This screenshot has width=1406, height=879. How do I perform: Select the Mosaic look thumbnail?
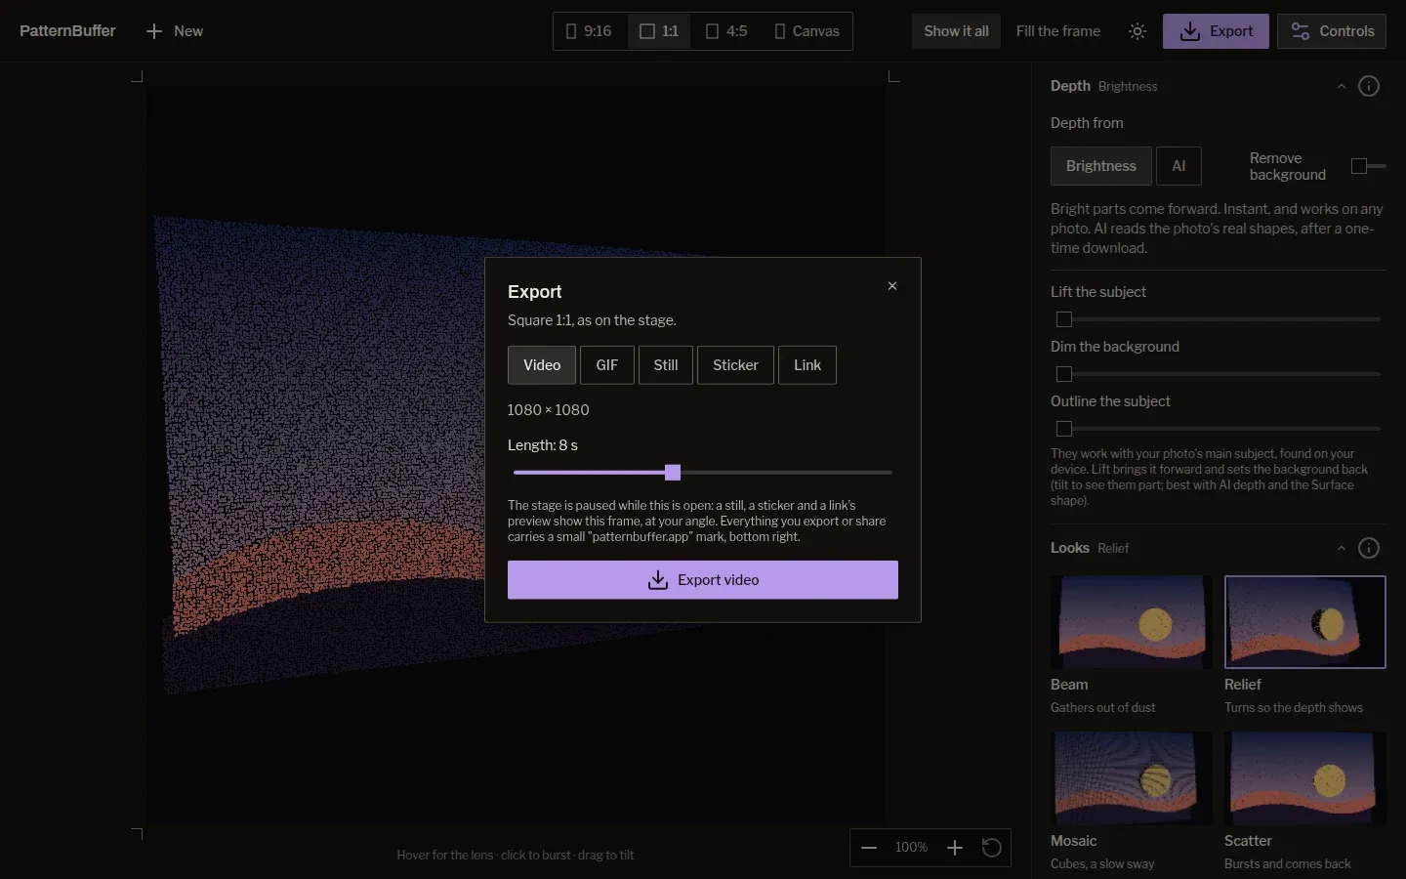tap(1131, 778)
